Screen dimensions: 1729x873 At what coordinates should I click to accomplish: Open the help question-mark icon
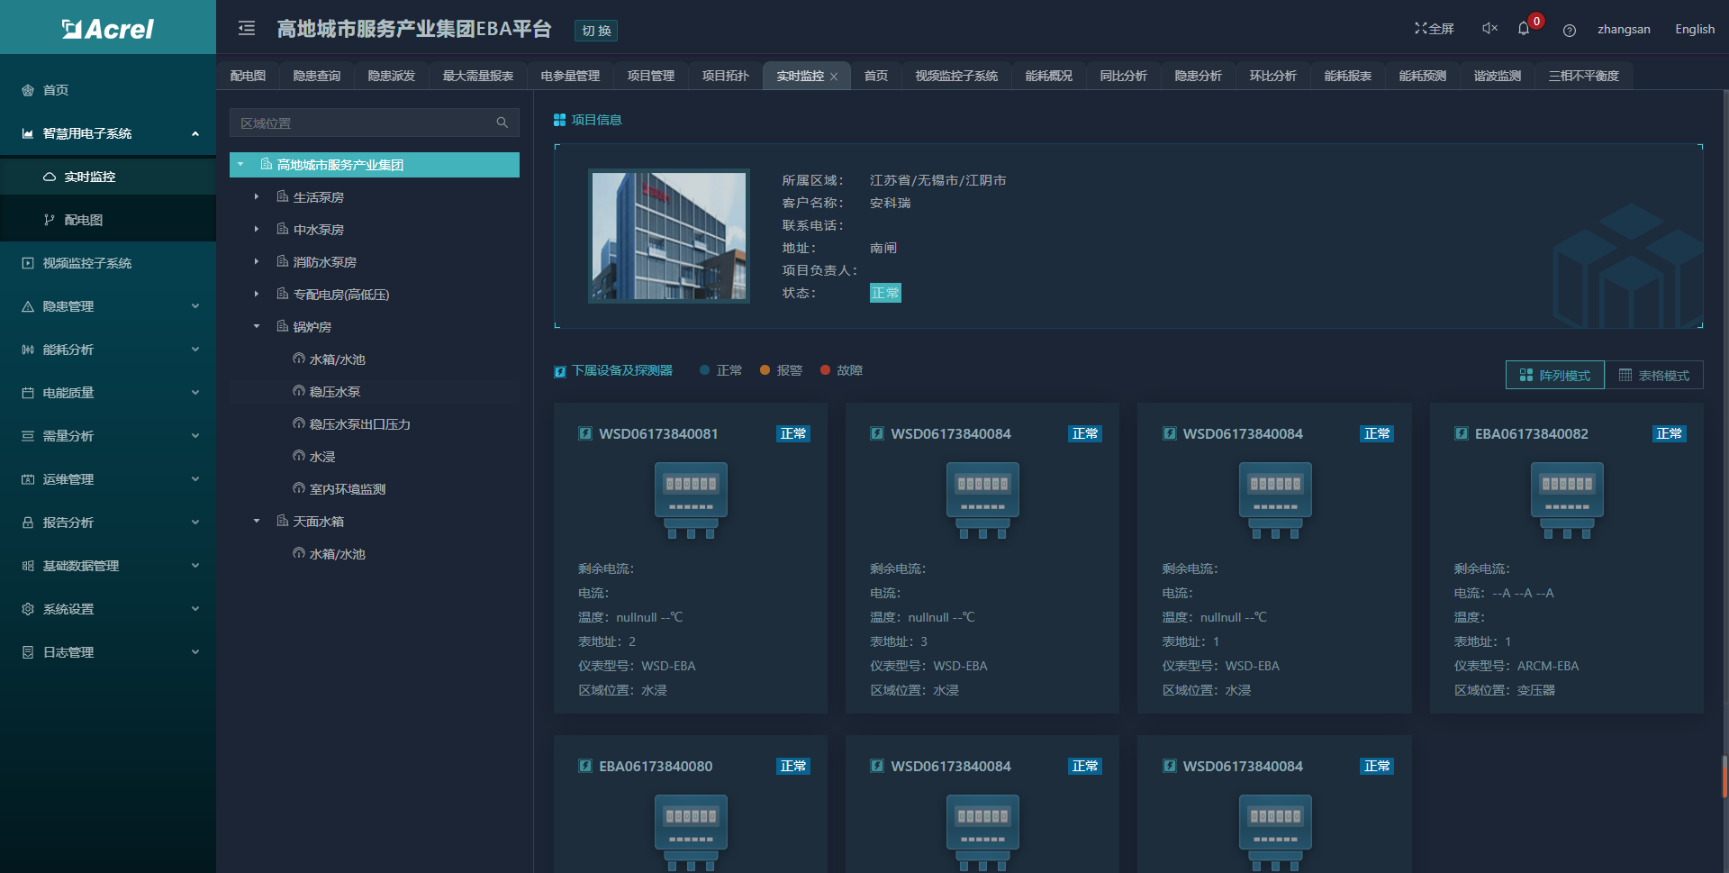coord(1570,30)
